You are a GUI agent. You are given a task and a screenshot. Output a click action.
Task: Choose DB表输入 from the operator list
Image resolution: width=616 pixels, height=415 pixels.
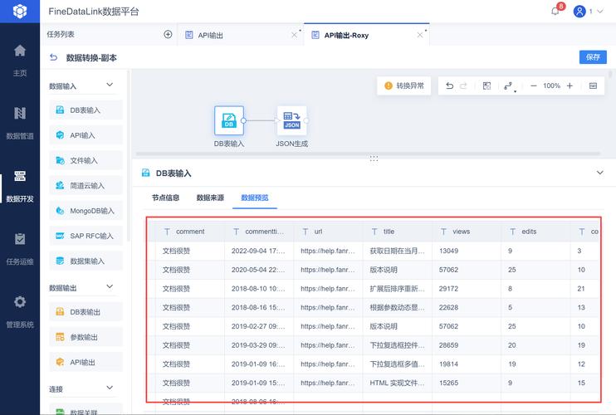pos(86,110)
